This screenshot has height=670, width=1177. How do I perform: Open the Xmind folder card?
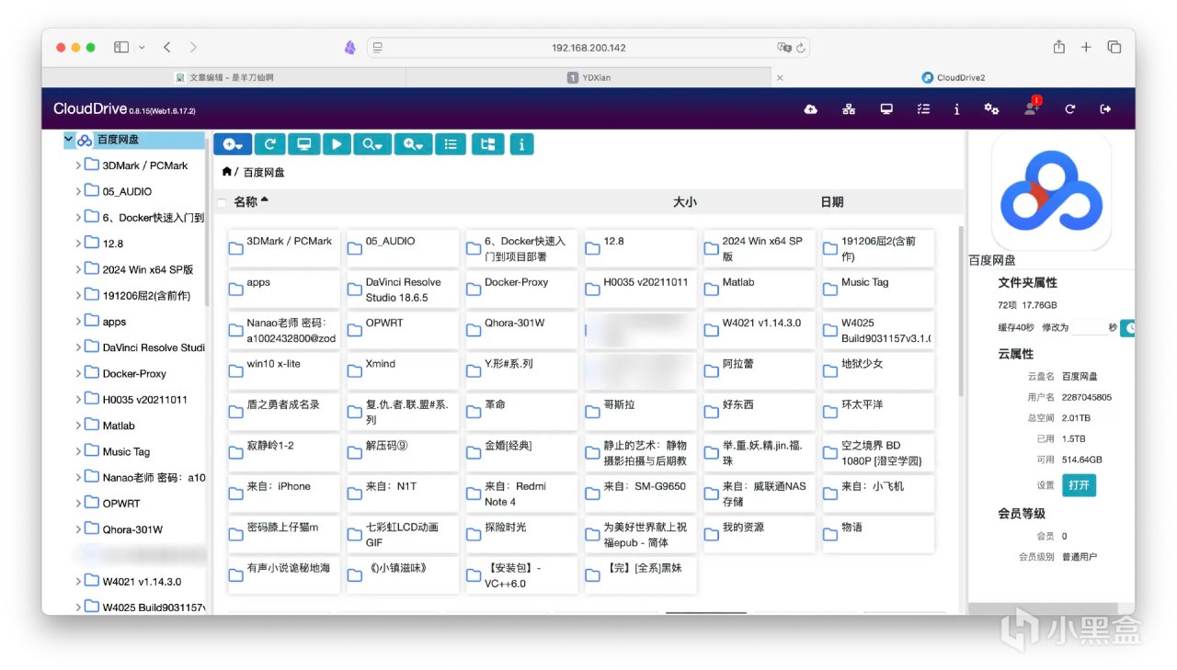click(x=401, y=371)
